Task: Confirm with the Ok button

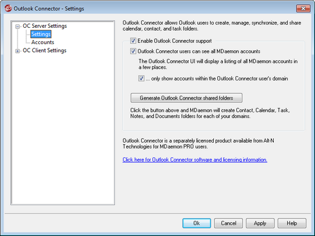Action: pos(197,223)
